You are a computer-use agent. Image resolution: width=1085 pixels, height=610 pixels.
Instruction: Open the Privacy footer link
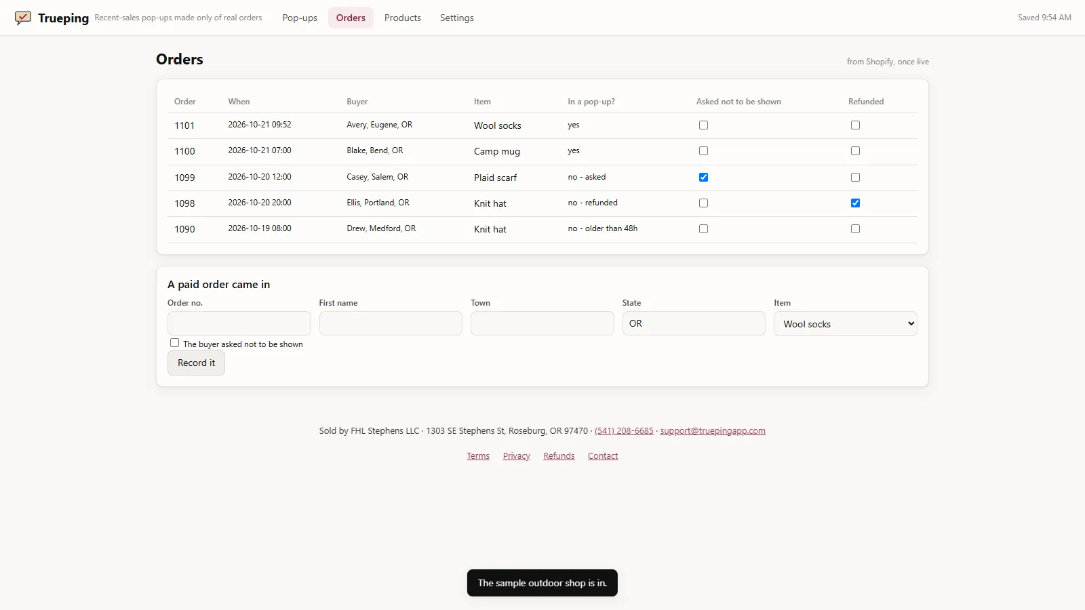click(517, 456)
